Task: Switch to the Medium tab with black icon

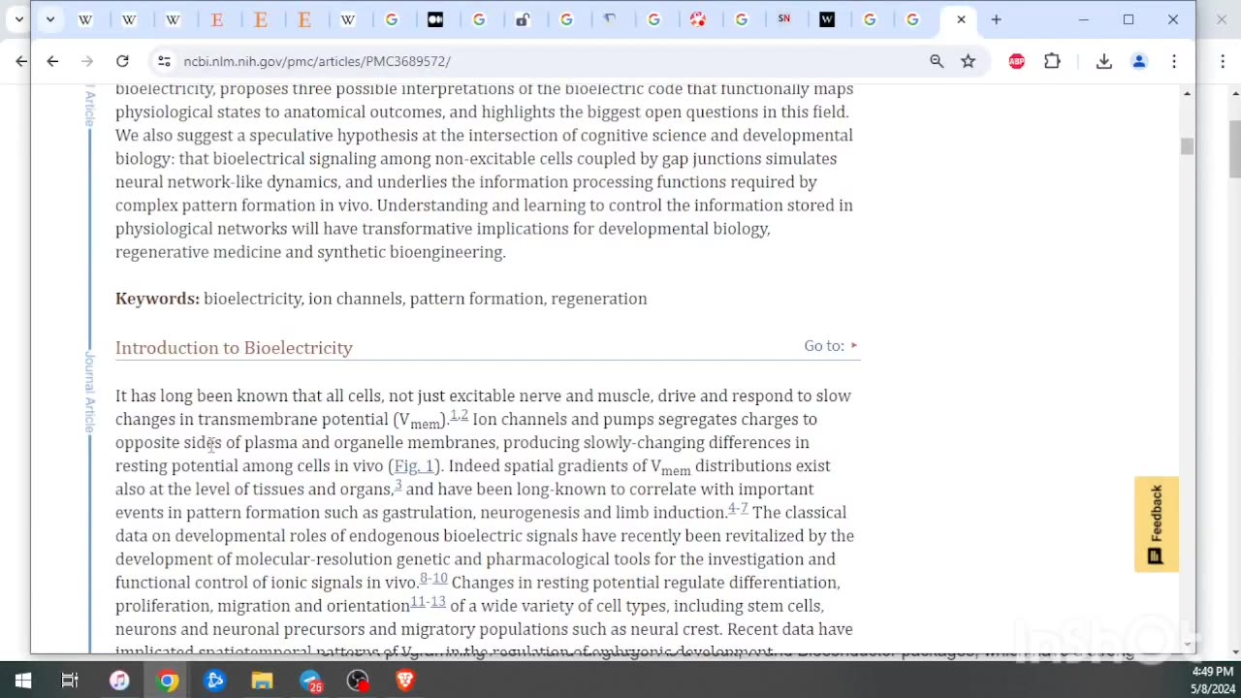Action: point(435,19)
